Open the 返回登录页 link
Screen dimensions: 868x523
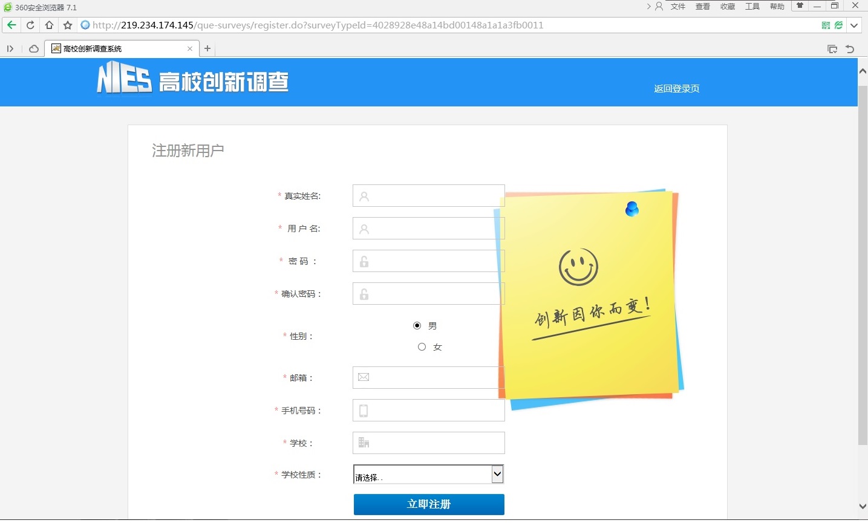676,88
